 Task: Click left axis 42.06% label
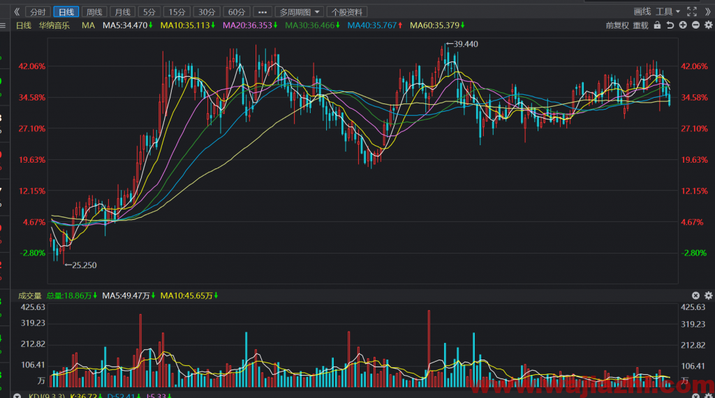(x=32, y=66)
